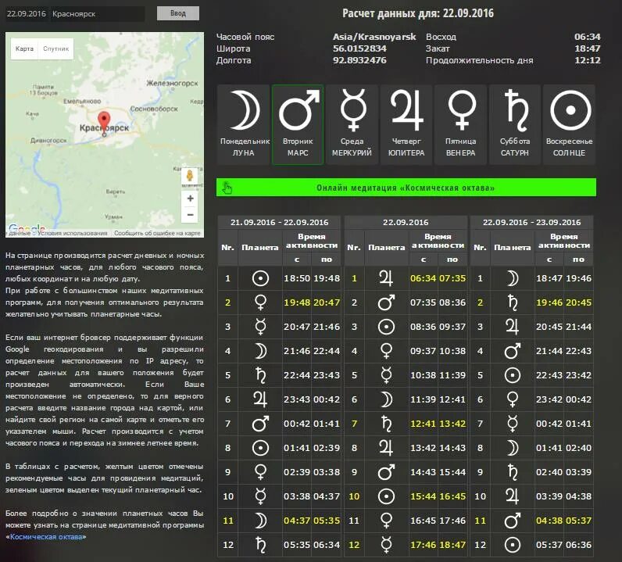Click the Сосновоборск label on map

(x=154, y=109)
